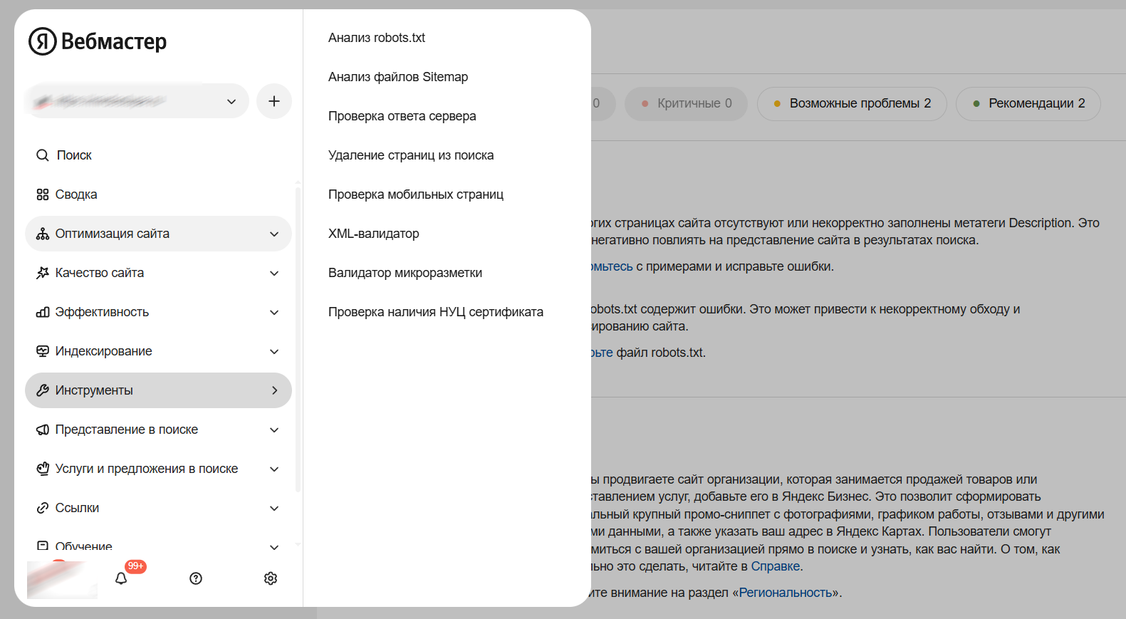Expand Представление в поиске chevron

tap(274, 430)
